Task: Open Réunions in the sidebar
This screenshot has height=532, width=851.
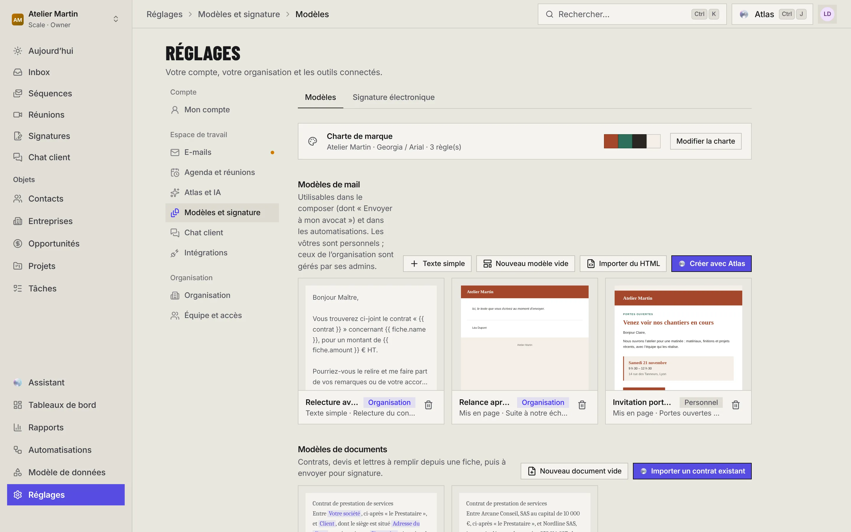Action: coord(66,115)
